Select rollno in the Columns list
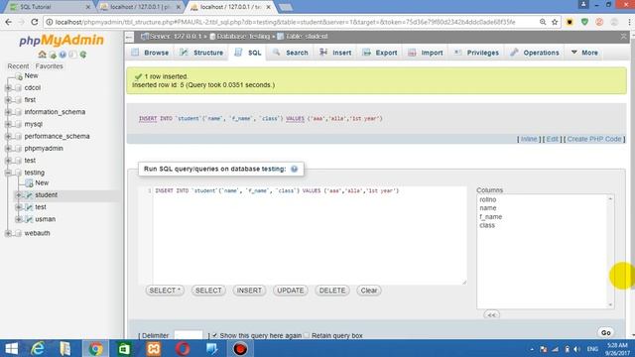 point(487,199)
